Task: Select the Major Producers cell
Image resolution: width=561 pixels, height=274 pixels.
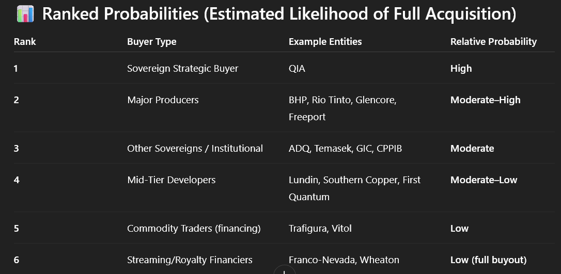Action: [x=163, y=100]
